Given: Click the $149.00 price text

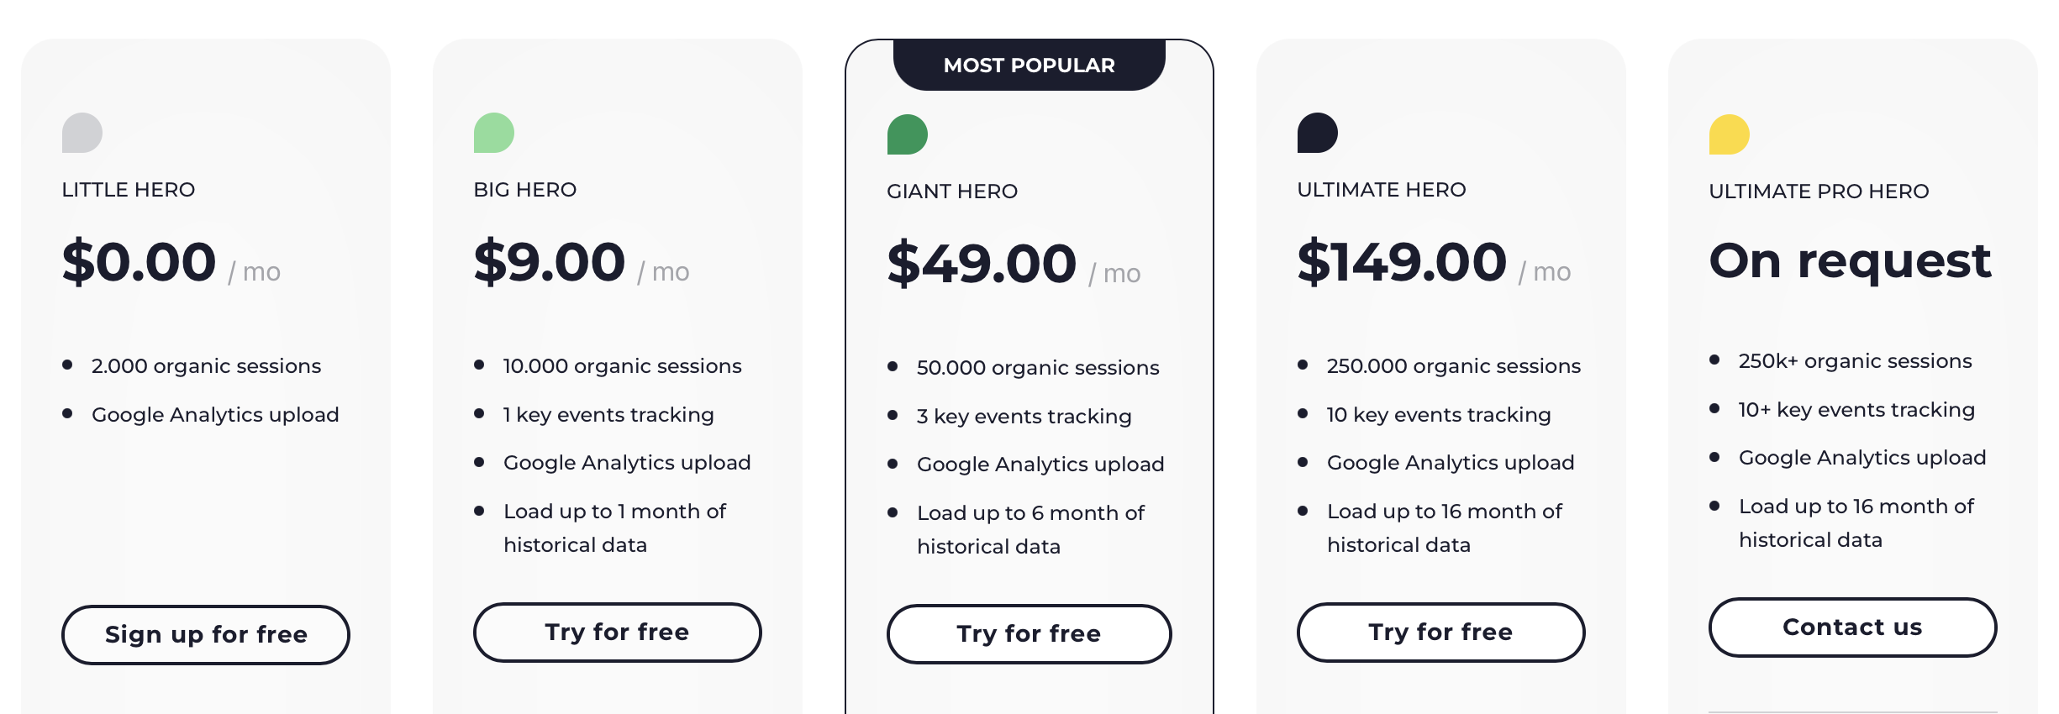Looking at the screenshot, I should pyautogui.click(x=1402, y=262).
